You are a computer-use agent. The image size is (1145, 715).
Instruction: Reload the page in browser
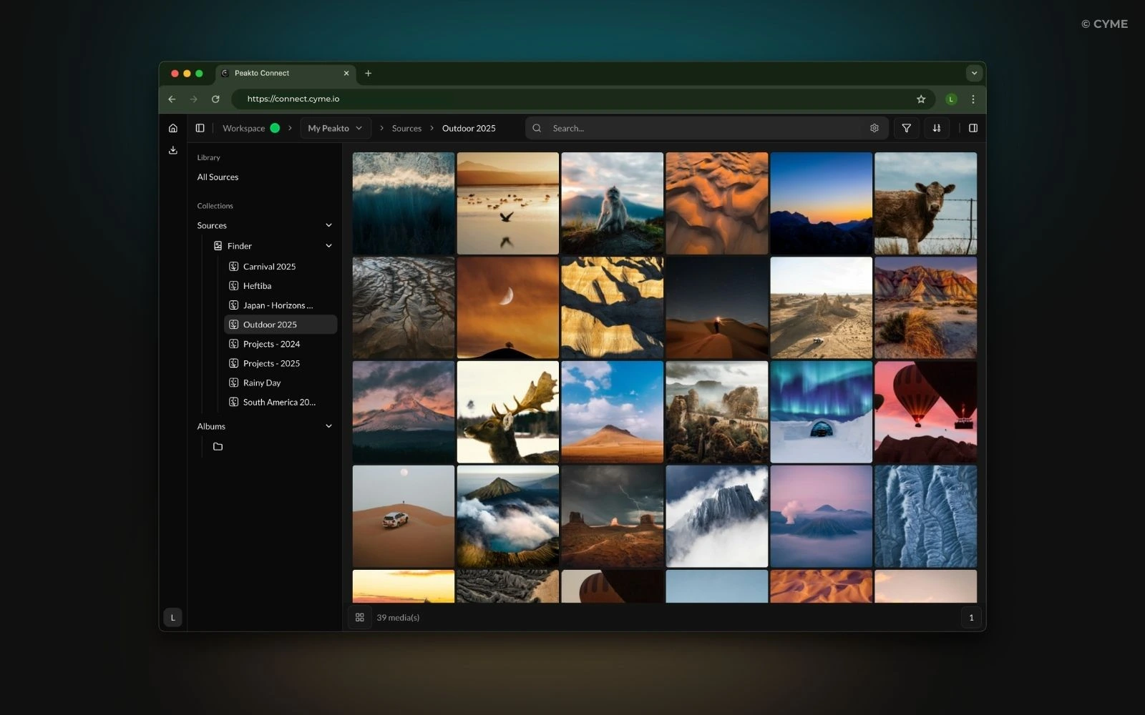tap(215, 99)
